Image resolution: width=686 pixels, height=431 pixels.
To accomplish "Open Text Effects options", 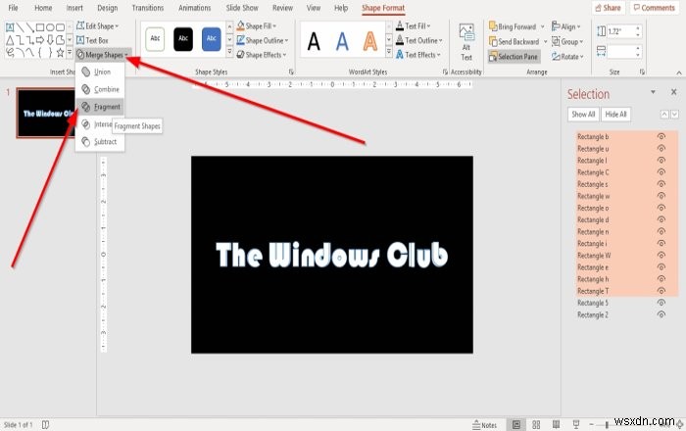I will [418, 55].
